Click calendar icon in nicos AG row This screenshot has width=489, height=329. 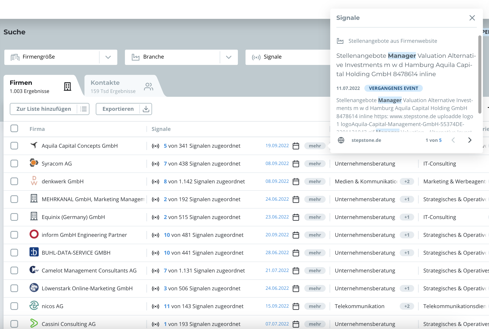click(296, 306)
